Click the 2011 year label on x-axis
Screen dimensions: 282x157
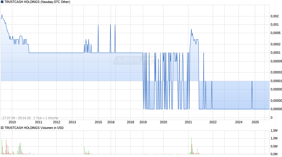[38, 122]
